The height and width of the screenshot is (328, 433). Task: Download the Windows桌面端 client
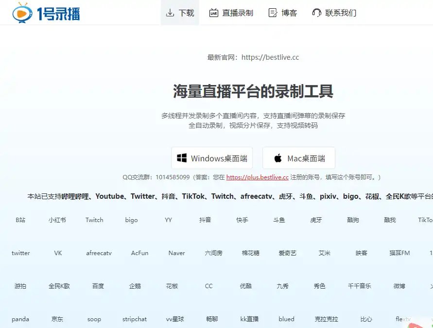click(212, 158)
